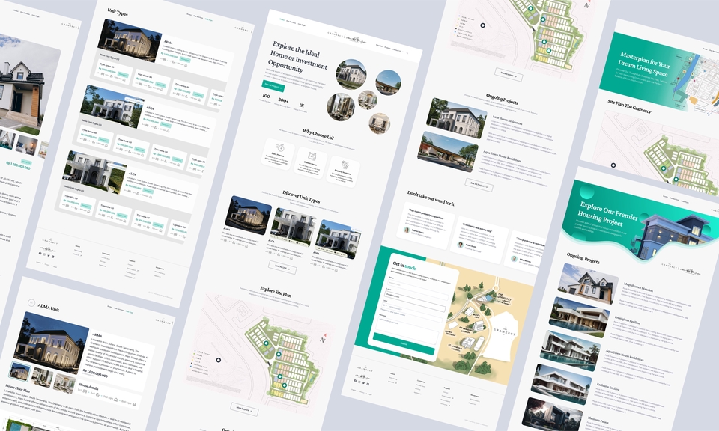Click the See All Unit button
Screen dimensions: 719x431
tap(282, 267)
